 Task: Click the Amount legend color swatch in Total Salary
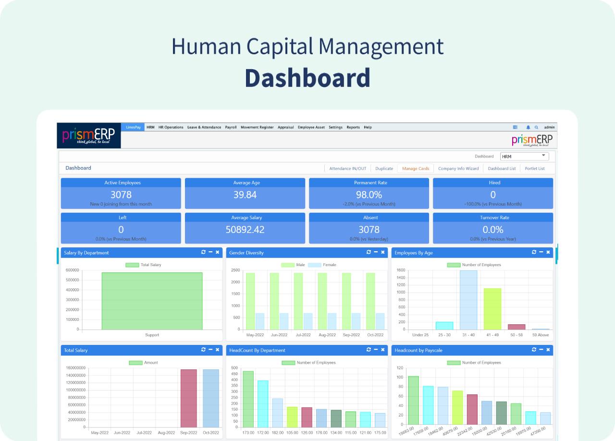pyautogui.click(x=135, y=363)
